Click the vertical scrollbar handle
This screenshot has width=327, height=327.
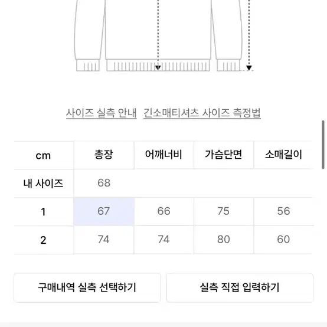(323, 144)
